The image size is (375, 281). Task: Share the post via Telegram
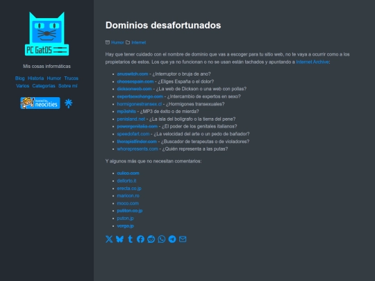pos(172,239)
